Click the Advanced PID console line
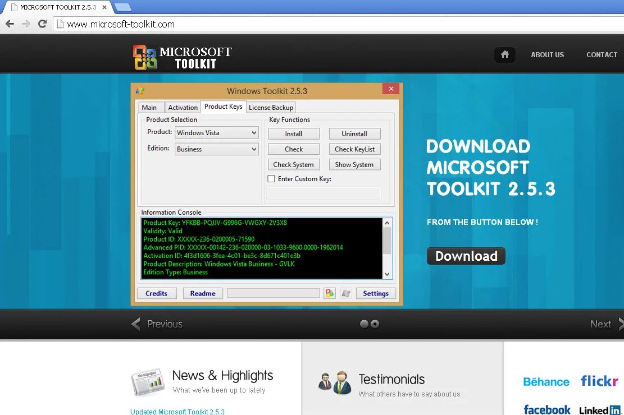Screen dimensions: 624x415 243,247
